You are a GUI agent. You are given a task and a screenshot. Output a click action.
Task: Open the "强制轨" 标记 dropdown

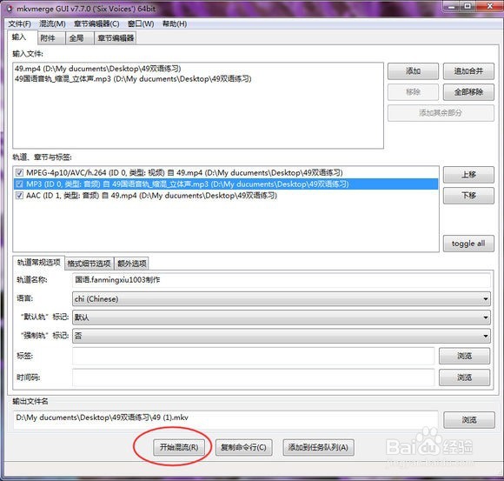pyautogui.click(x=282, y=336)
